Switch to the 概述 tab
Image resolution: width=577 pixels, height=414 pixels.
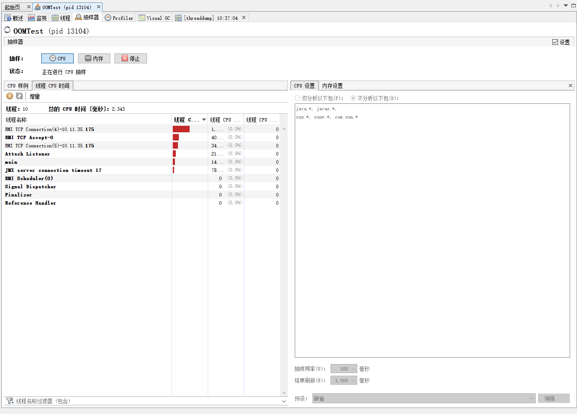(x=14, y=18)
